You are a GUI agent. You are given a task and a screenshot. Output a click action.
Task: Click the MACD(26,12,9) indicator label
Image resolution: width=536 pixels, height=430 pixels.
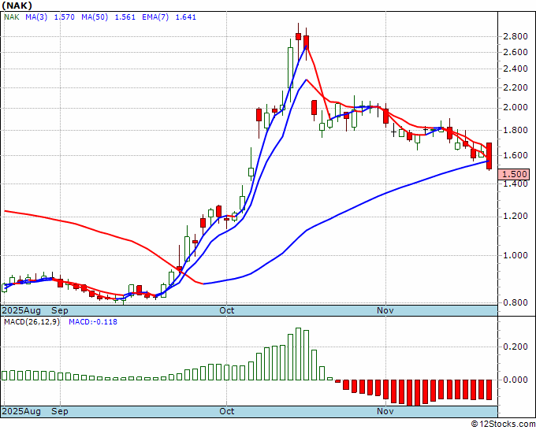point(32,322)
